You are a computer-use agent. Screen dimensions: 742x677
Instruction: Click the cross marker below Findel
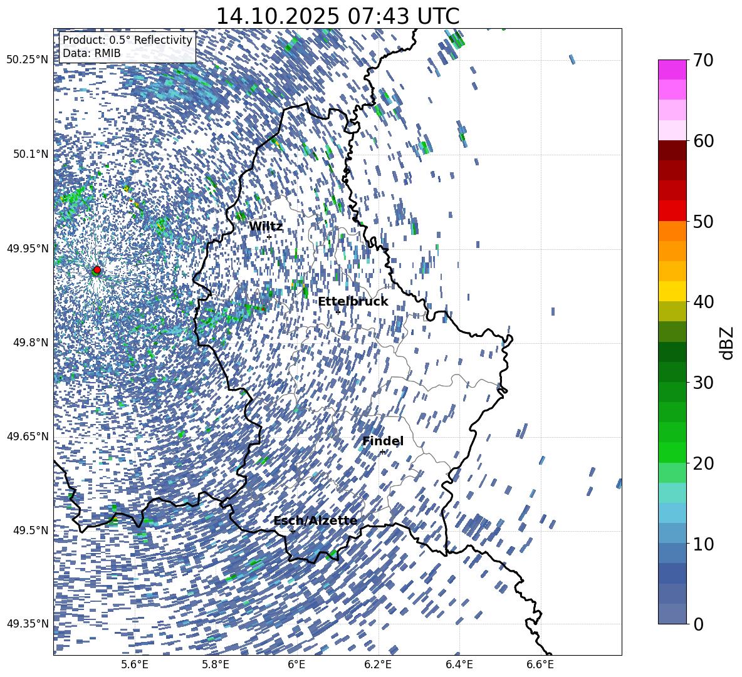(382, 452)
